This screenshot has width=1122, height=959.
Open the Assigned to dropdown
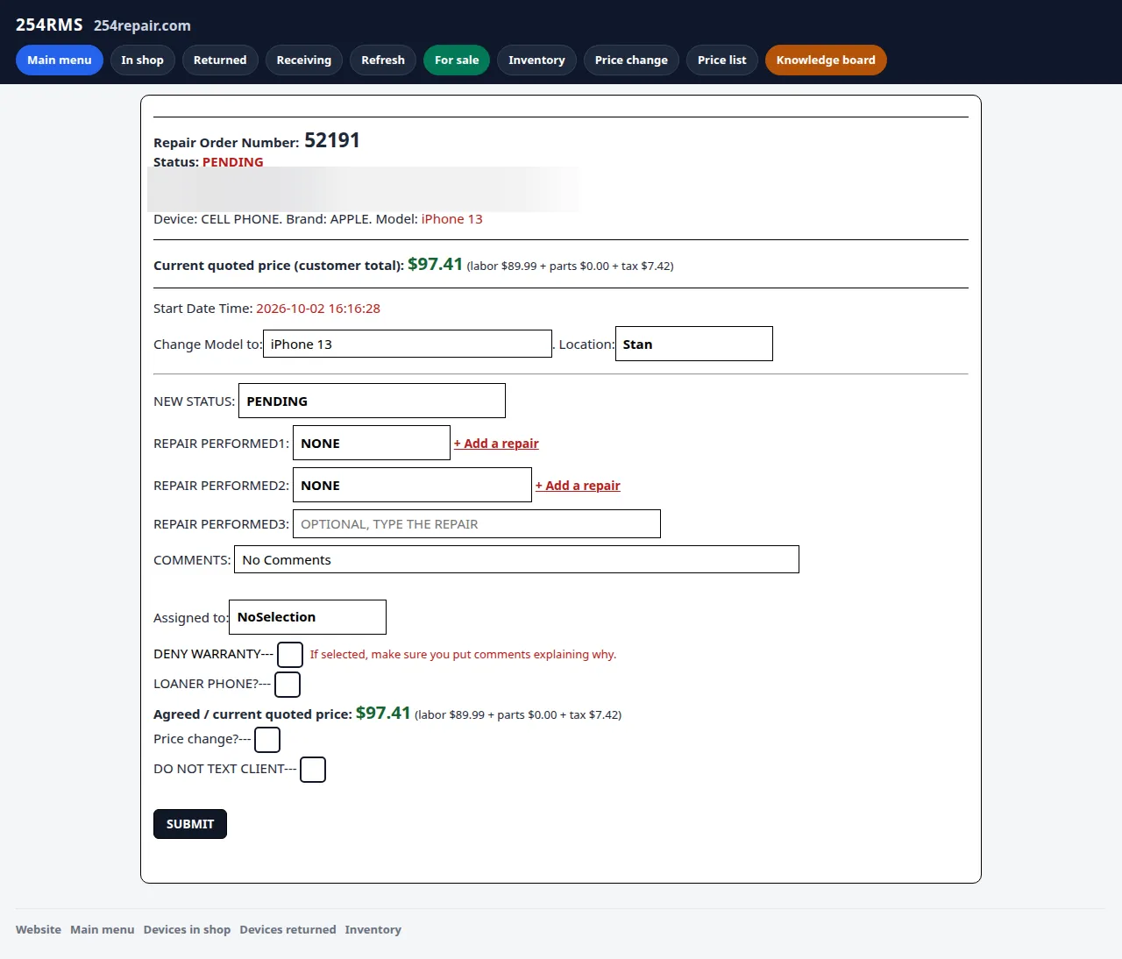(308, 617)
